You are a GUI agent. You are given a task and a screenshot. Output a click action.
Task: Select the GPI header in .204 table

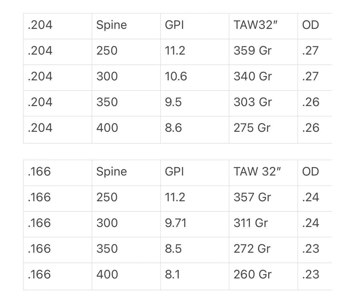pos(174,25)
